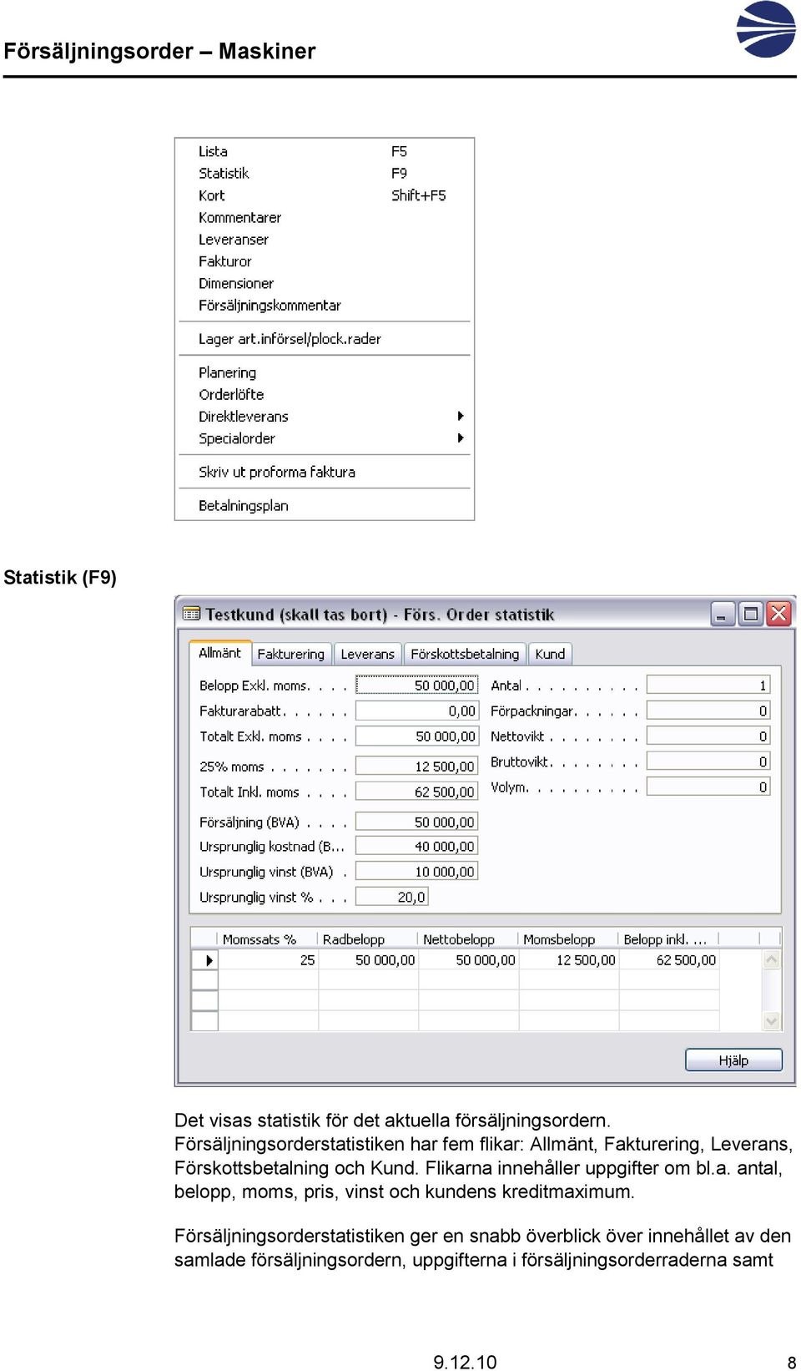Click the Momsbelopp cell 12 500,00
Screen dimensions: 801x1371
[x=569, y=960]
